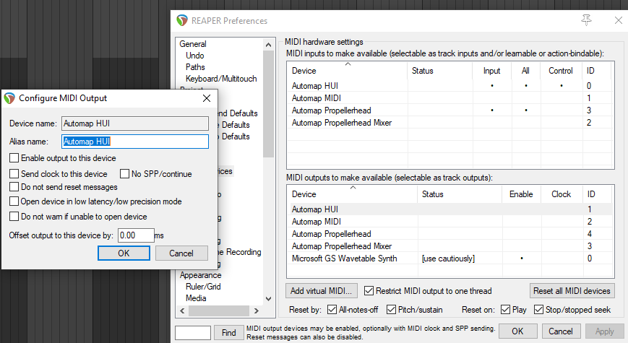Click the offset output milliseconds field
The width and height of the screenshot is (628, 343).
click(x=136, y=235)
